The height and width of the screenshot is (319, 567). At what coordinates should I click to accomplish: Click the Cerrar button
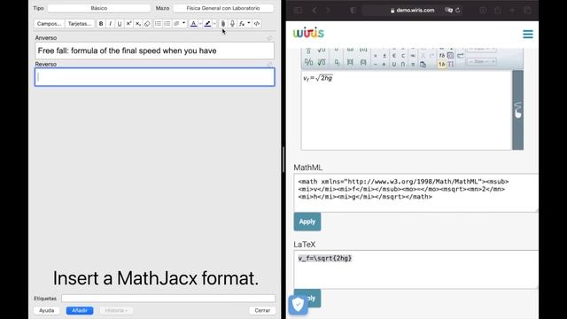(x=262, y=310)
